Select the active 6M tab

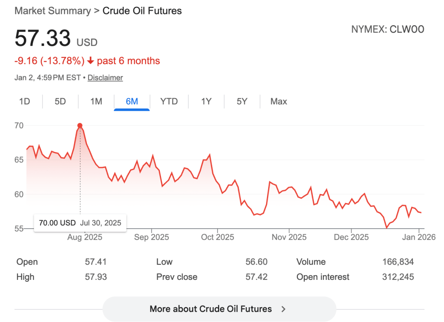[132, 102]
